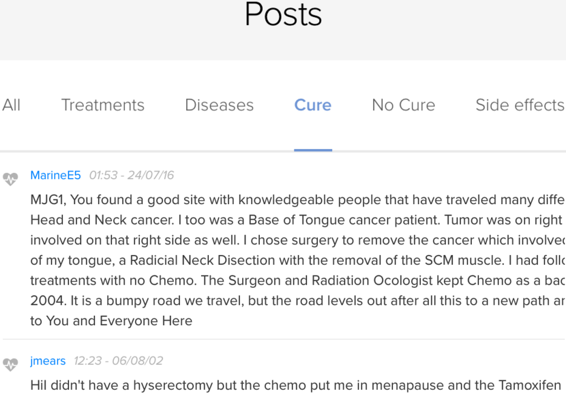
Task: Show posts under Side effects tab
Action: [520, 105]
